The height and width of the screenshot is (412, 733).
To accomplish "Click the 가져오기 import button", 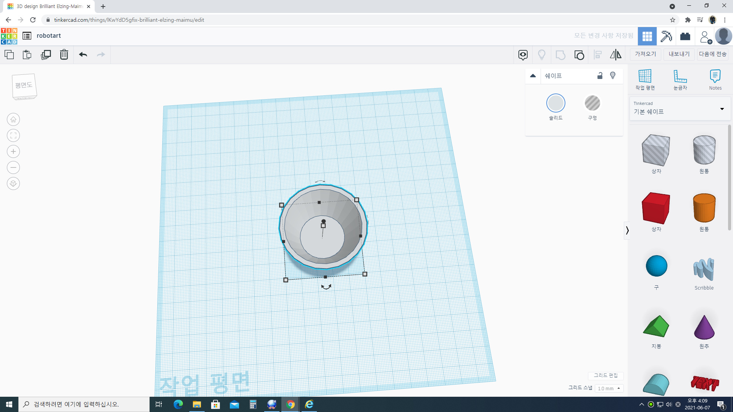I will pyautogui.click(x=645, y=54).
